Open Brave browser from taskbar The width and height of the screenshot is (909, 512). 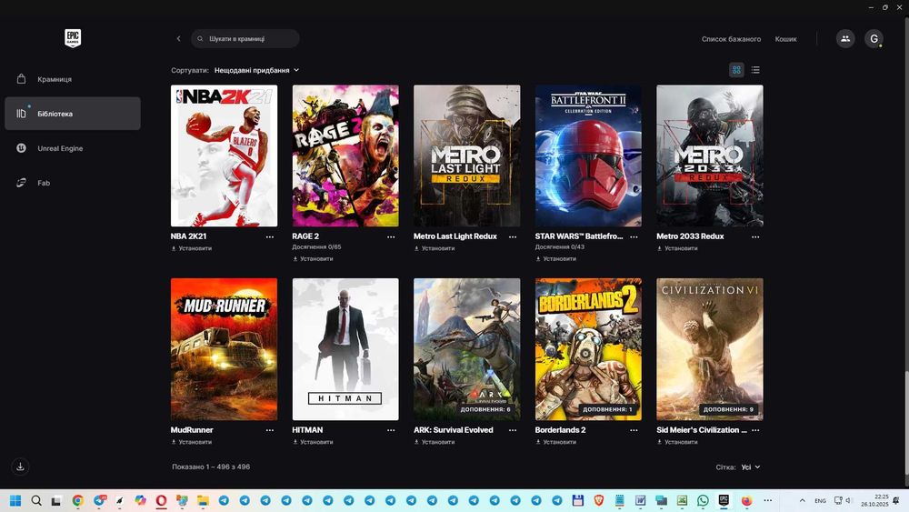coord(598,500)
